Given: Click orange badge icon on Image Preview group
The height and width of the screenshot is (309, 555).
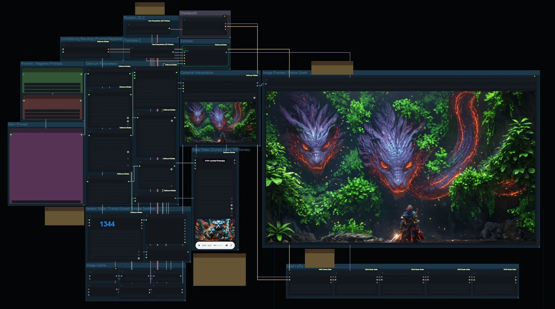Looking at the screenshot, I should (x=535, y=76).
